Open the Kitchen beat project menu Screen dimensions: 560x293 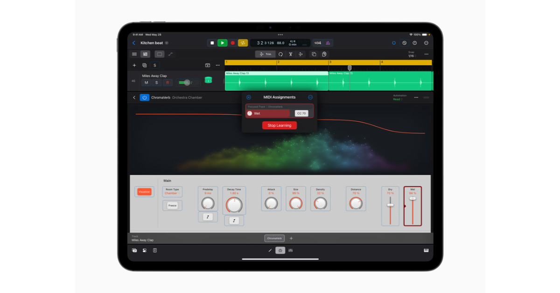[x=167, y=43]
